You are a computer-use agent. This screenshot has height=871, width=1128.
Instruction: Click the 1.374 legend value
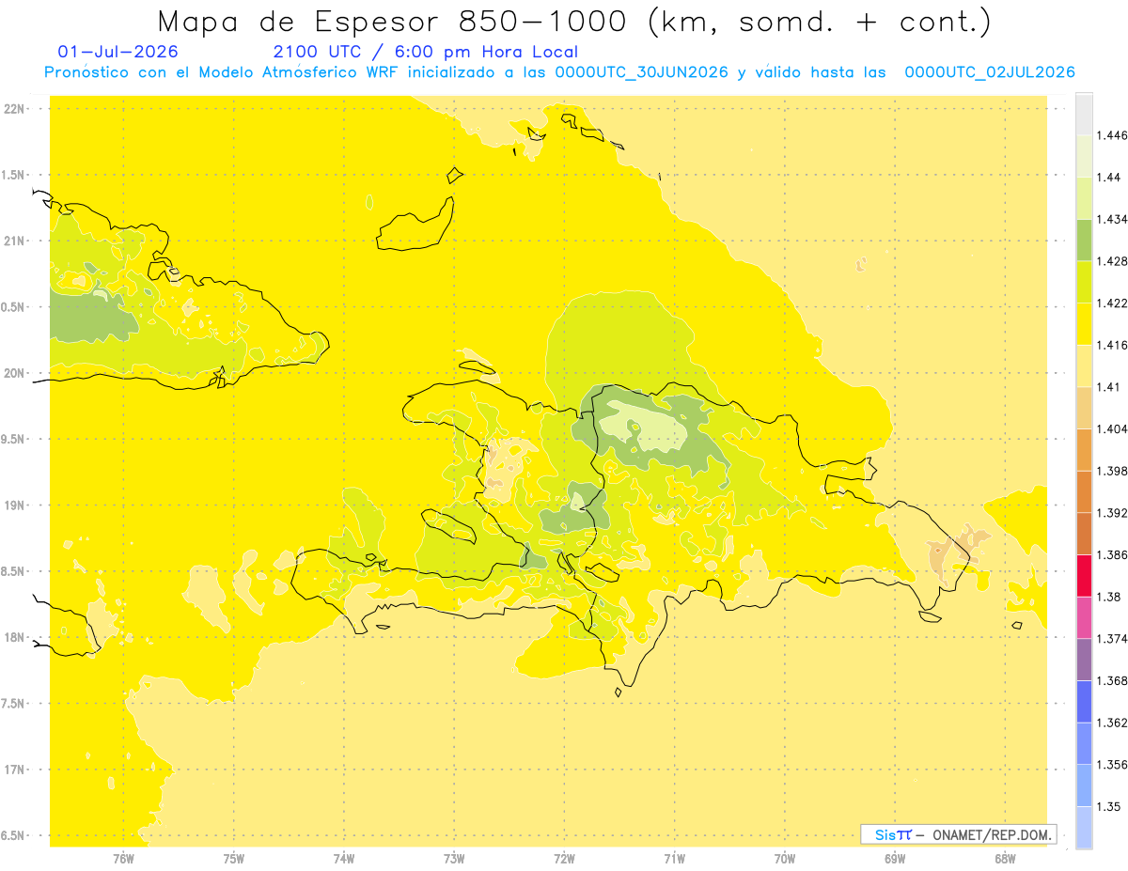click(1112, 639)
